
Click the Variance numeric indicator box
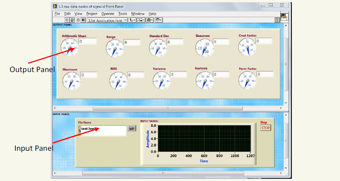178,75
